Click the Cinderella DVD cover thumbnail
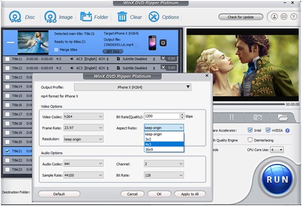The image size is (302, 206). point(33,43)
